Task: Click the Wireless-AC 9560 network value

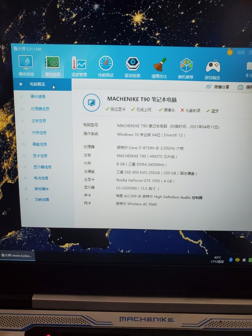Action: click(136, 204)
